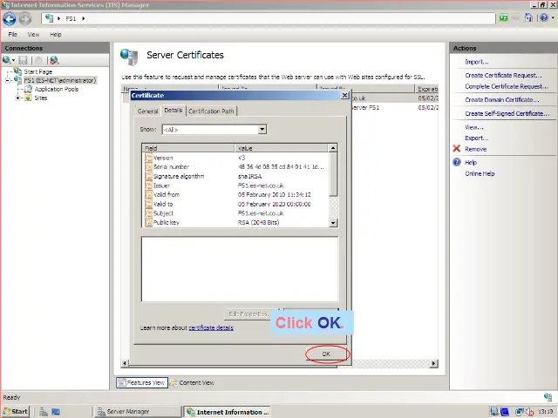
Task: Click the Edit Properties button
Action: click(248, 313)
